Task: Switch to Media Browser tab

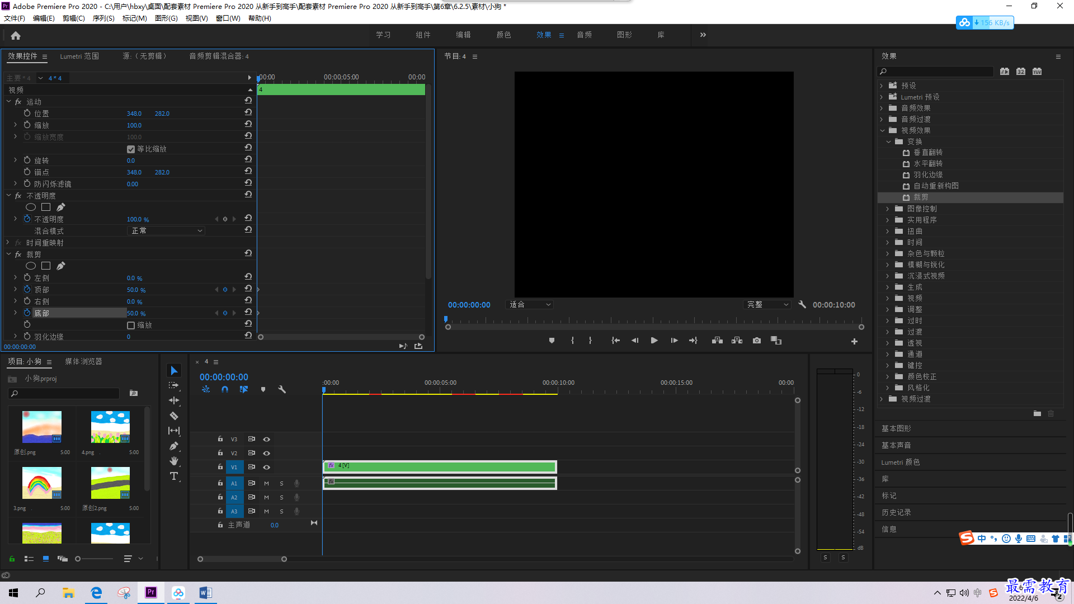Action: pyautogui.click(x=83, y=361)
